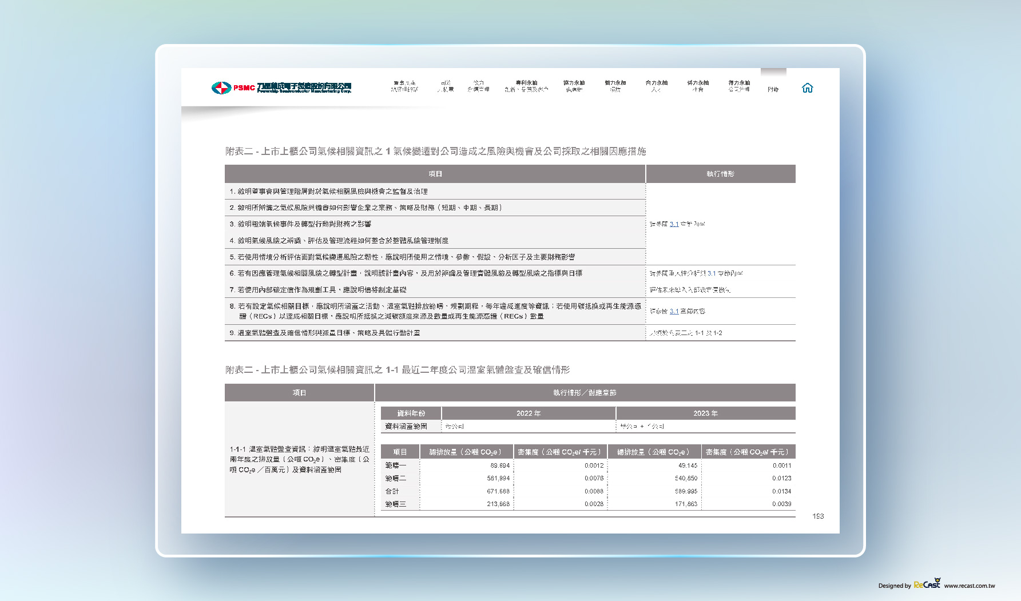This screenshot has height=601, width=1021.
Task: Click the first table's 項目 column header
Action: click(x=435, y=174)
